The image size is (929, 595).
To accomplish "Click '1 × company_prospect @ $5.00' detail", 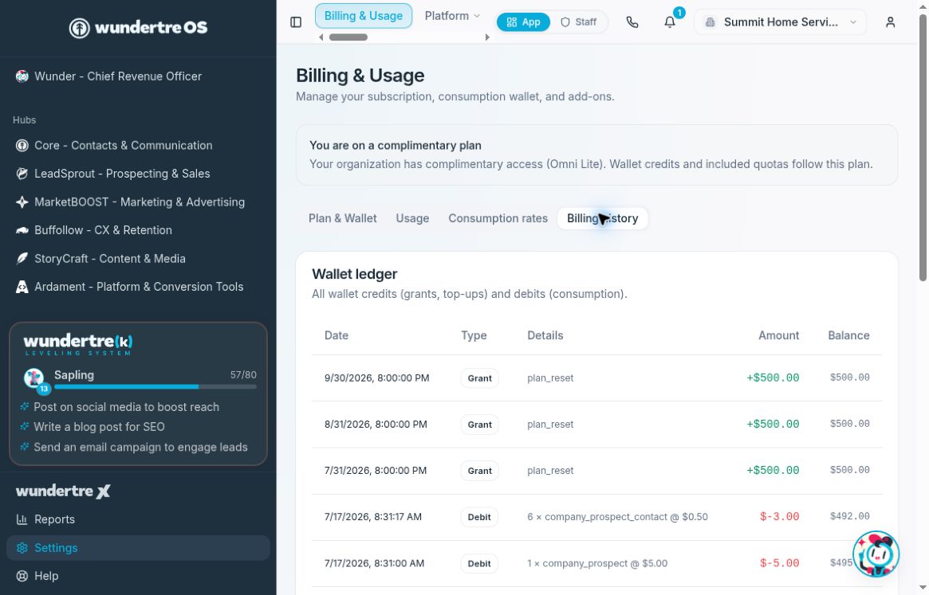I will pos(597,564).
